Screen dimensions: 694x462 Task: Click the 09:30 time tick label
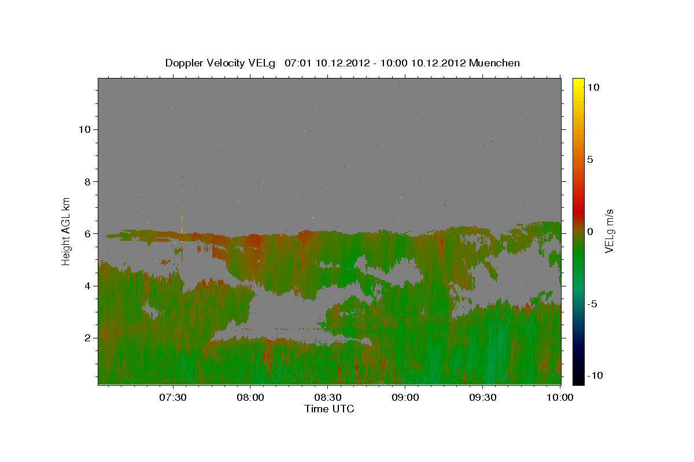(x=482, y=398)
